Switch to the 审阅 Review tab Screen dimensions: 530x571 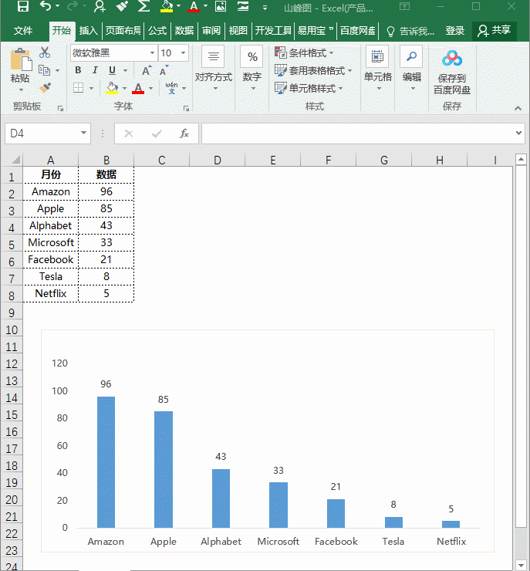tap(211, 31)
